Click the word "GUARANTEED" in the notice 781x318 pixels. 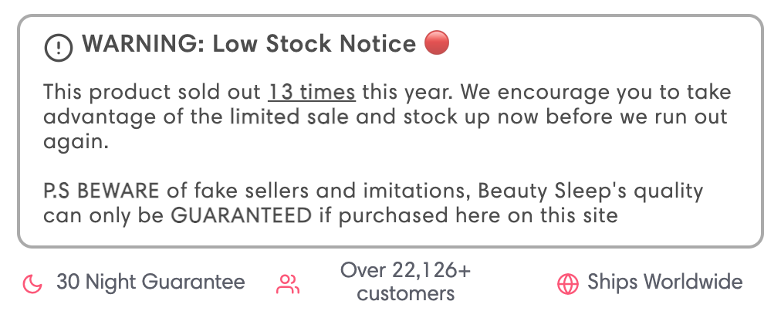click(240, 215)
